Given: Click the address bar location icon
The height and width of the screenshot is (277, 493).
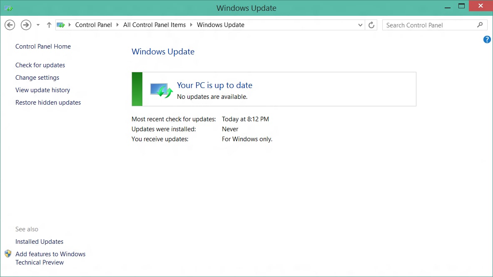Looking at the screenshot, I should (x=61, y=25).
